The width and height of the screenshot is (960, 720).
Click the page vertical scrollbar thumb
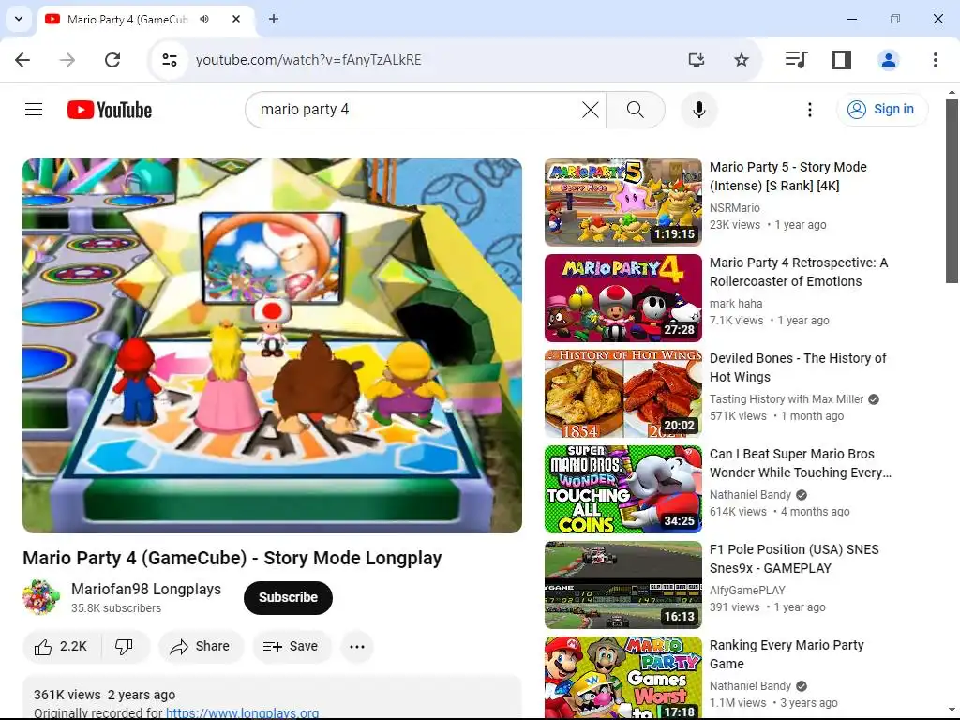[x=952, y=191]
